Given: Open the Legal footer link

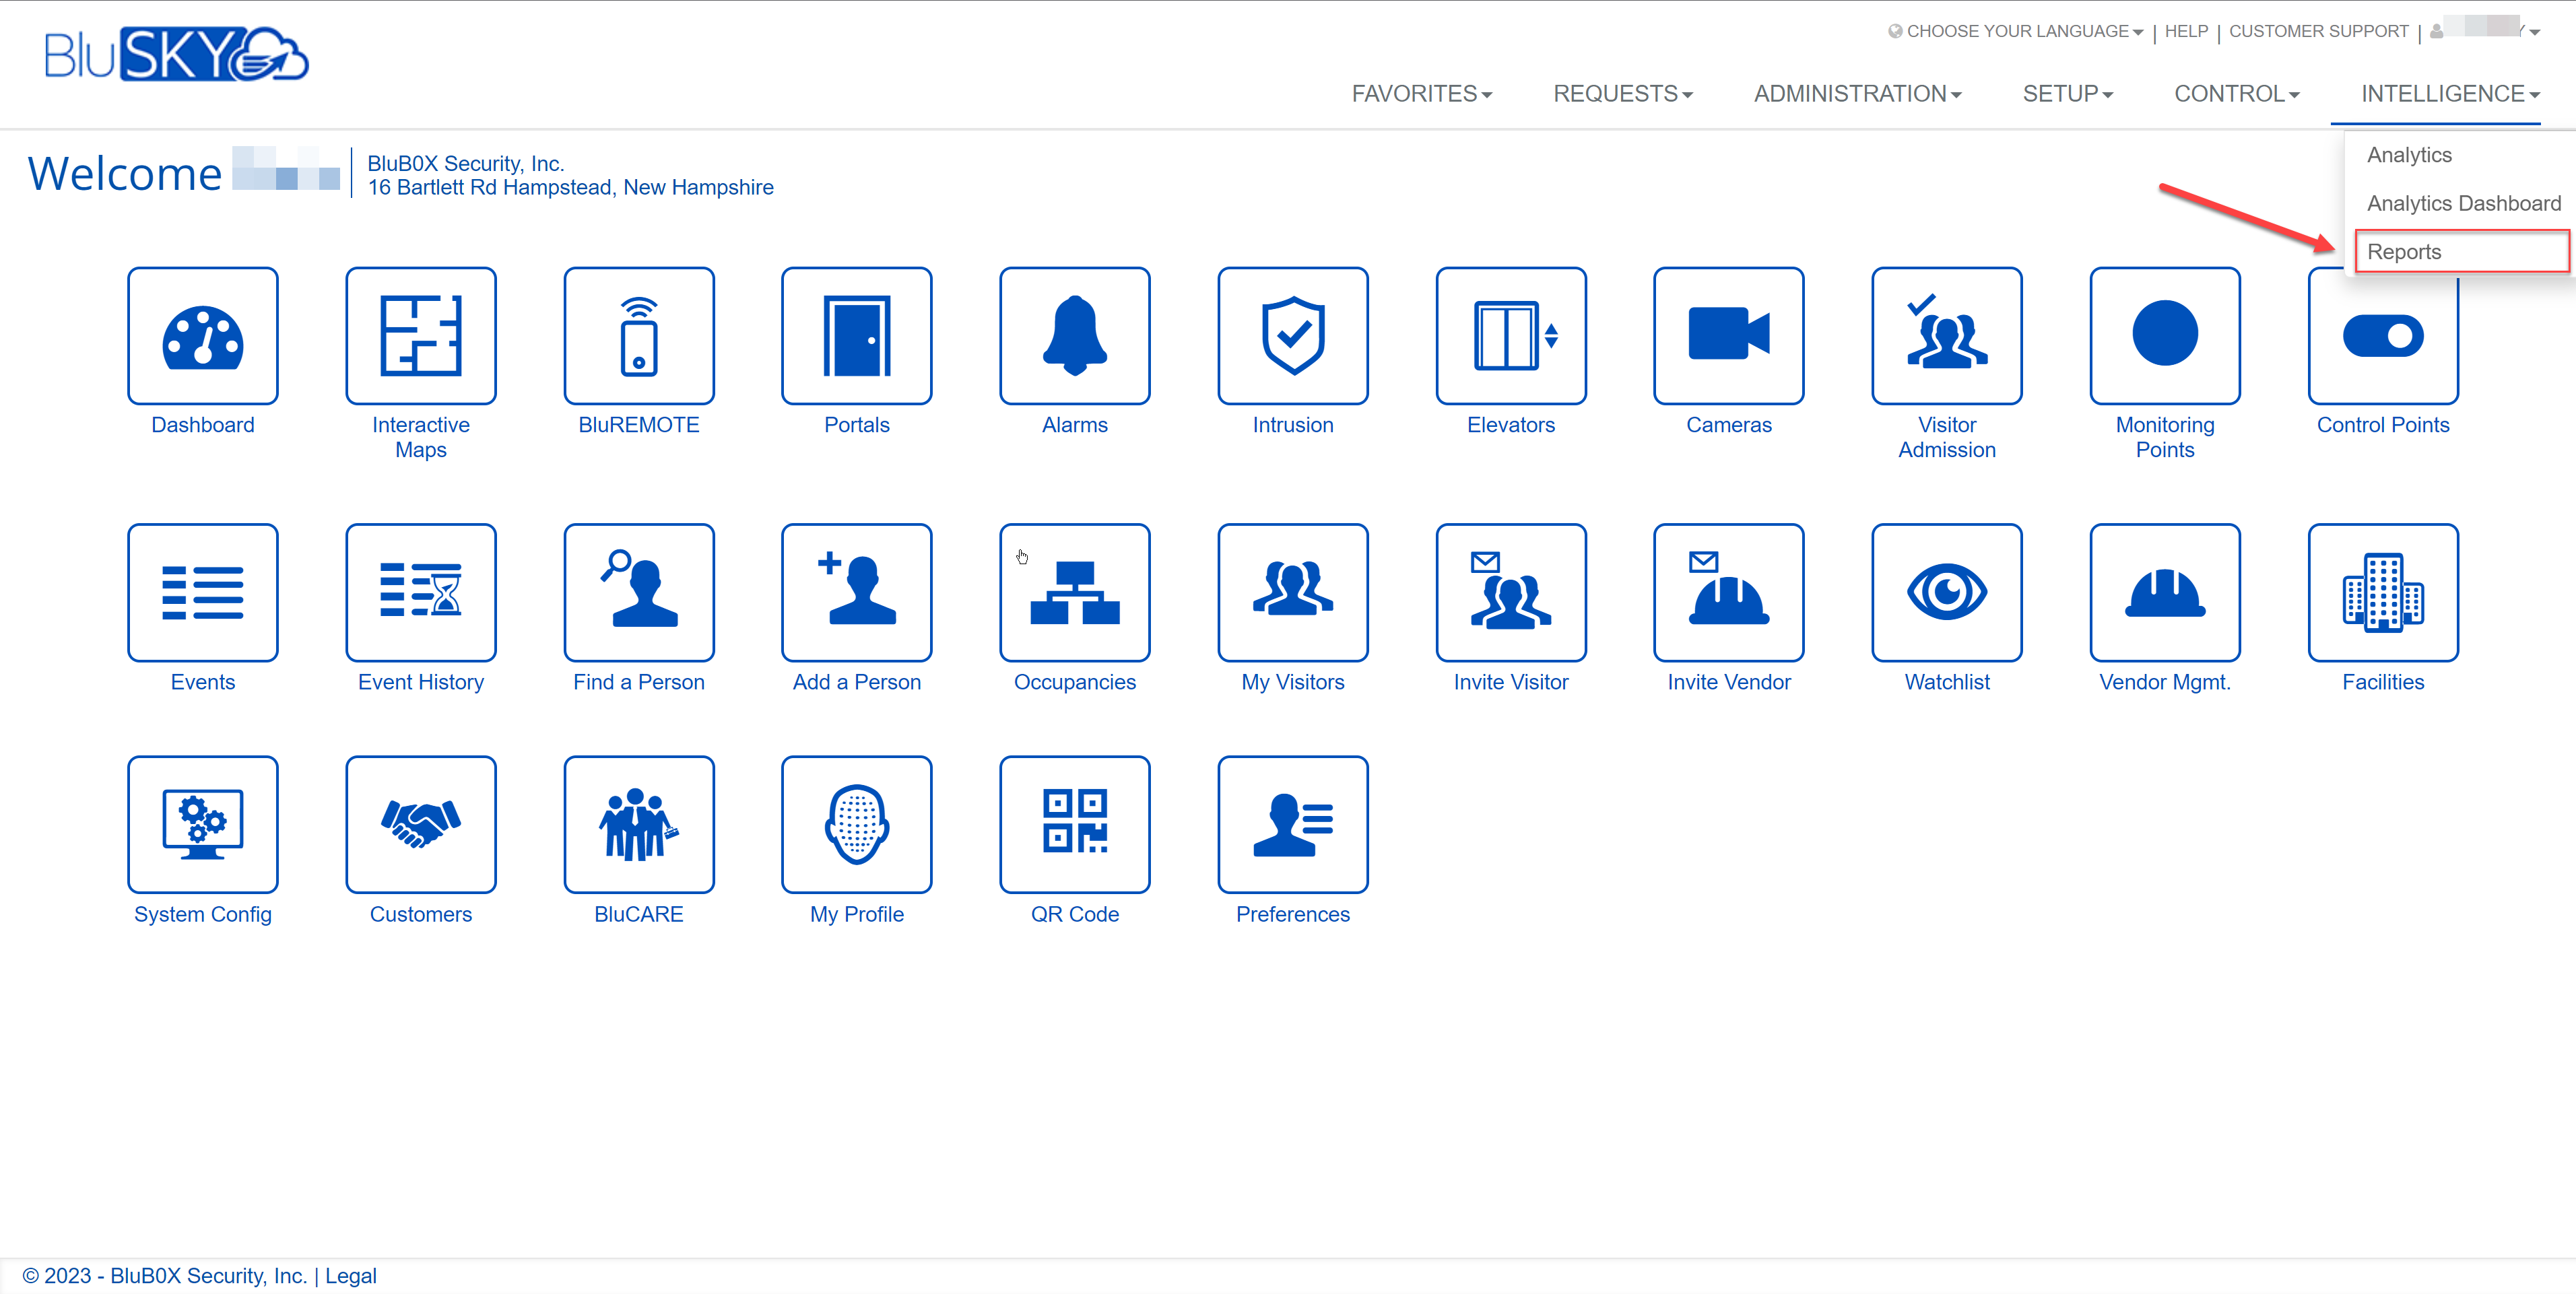Looking at the screenshot, I should (351, 1276).
